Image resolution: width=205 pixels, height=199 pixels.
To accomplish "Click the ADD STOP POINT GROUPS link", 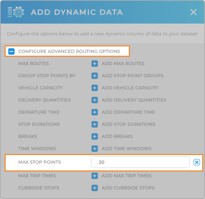I will [133, 76].
